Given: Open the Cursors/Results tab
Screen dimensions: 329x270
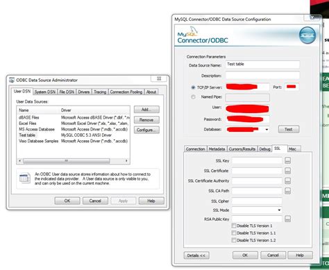Looking at the screenshot, I should click(242, 149).
